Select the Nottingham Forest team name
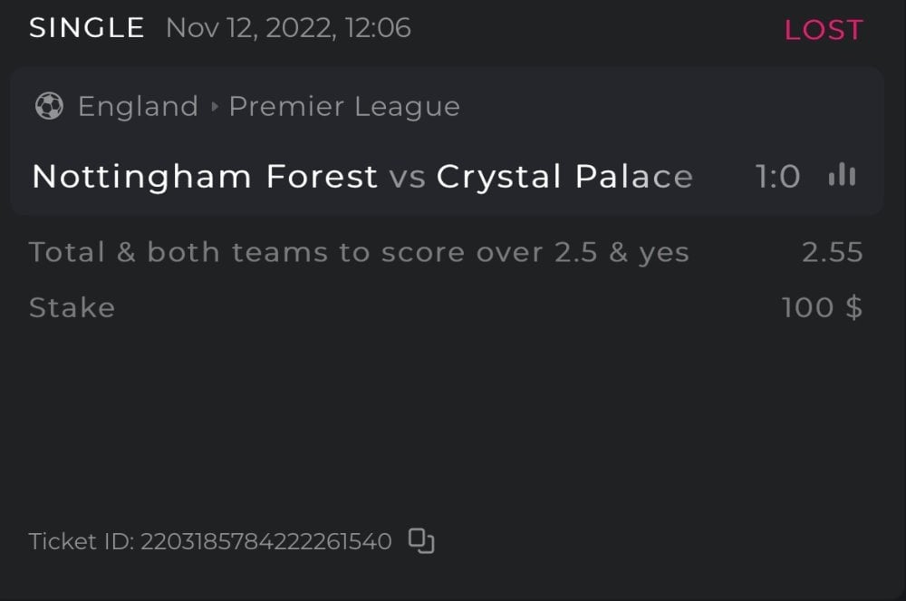906x601 pixels. (205, 177)
